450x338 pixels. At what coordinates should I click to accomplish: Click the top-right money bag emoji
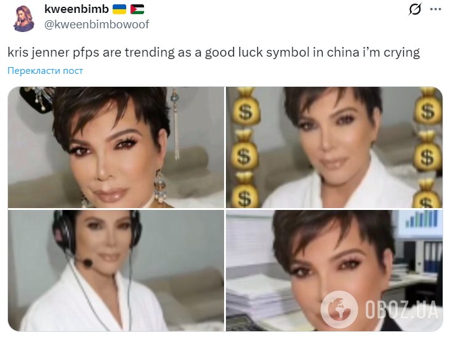coord(428,106)
